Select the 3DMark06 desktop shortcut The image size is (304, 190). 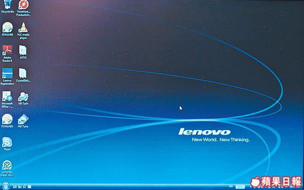point(7,29)
